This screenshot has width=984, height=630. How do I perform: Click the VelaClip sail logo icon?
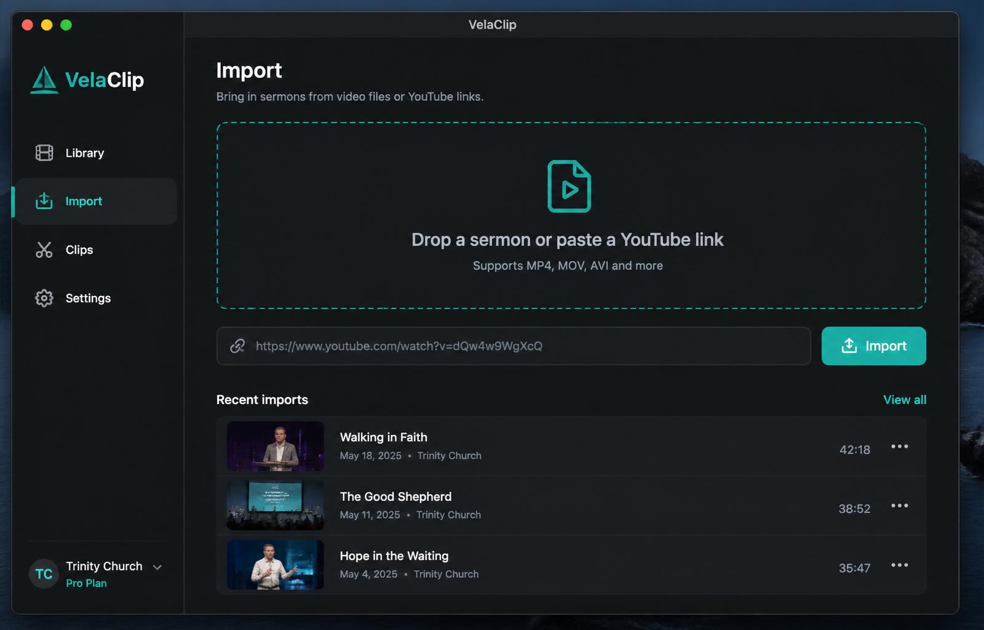pyautogui.click(x=44, y=80)
